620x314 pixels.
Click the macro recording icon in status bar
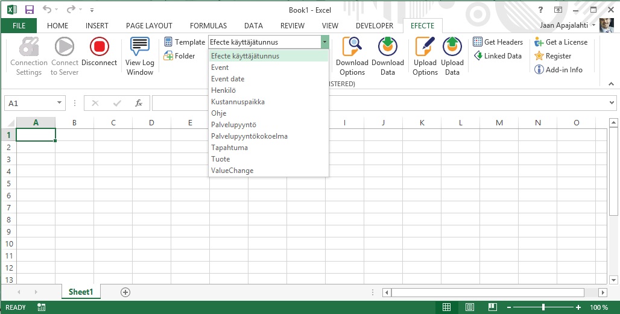tap(41, 307)
